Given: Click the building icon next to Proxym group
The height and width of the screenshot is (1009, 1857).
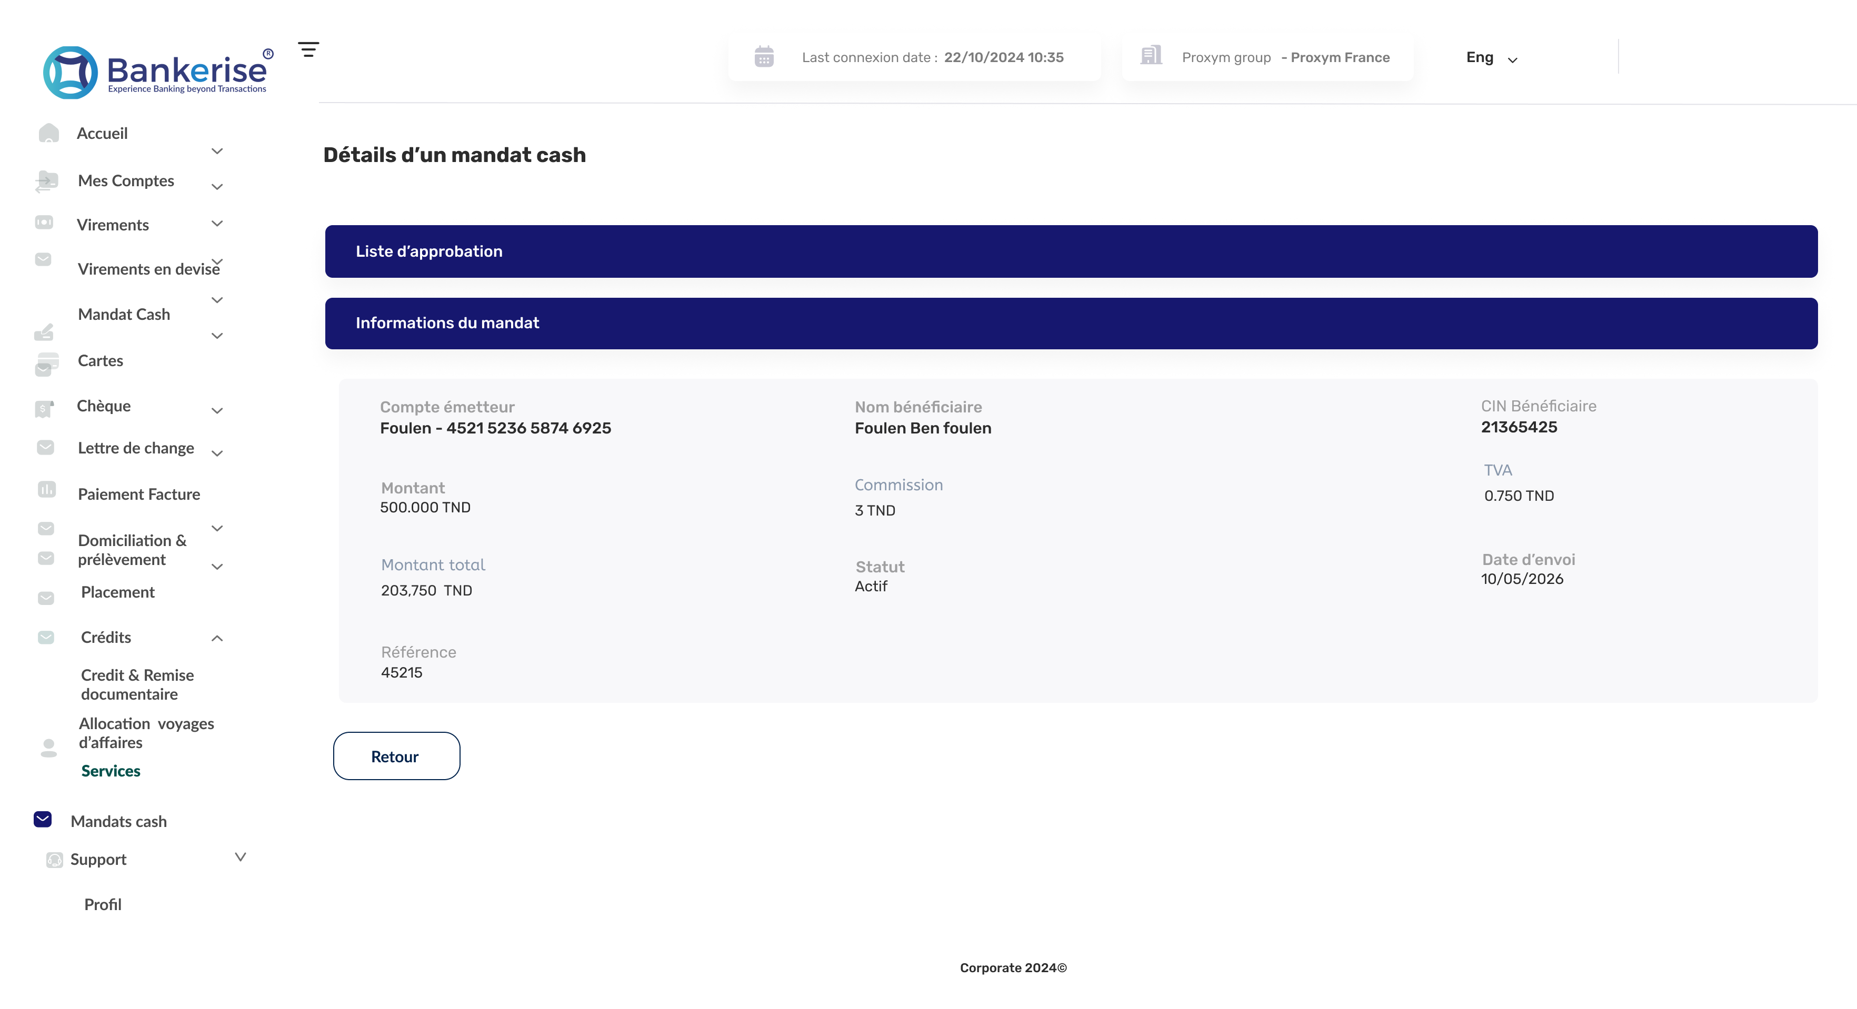Looking at the screenshot, I should (1151, 55).
